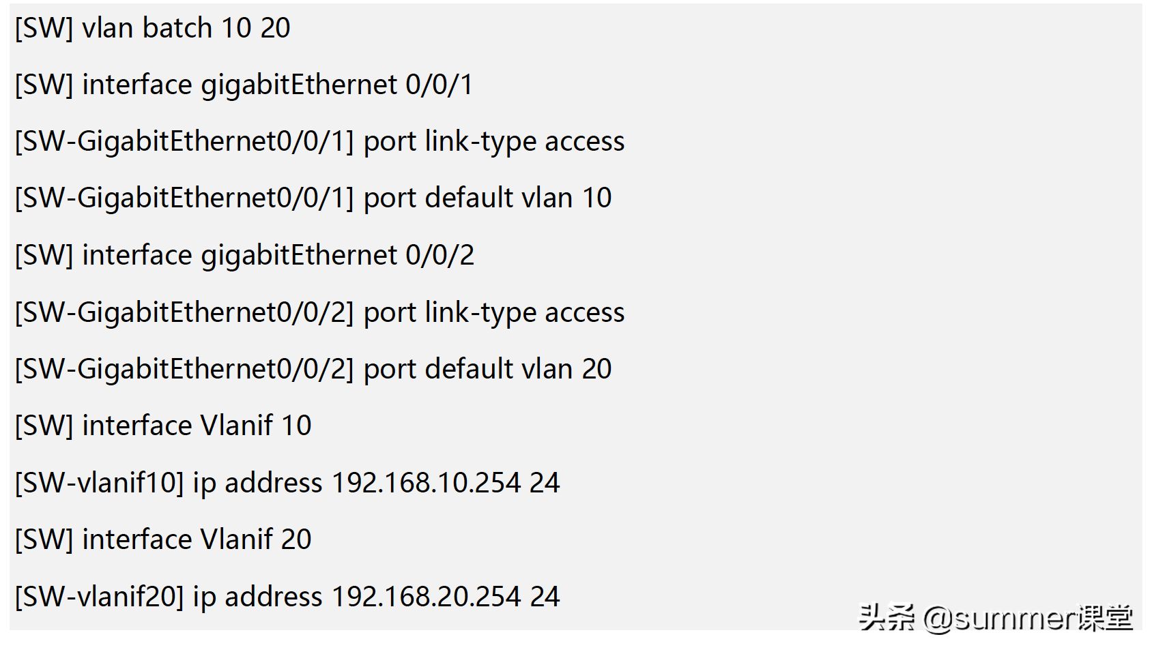The image size is (1152, 652).
Task: Click the 'port default vlan 20' text
Action: 487,369
